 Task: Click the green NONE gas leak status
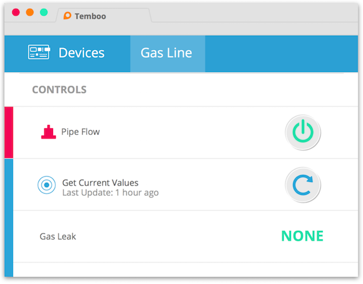(302, 236)
